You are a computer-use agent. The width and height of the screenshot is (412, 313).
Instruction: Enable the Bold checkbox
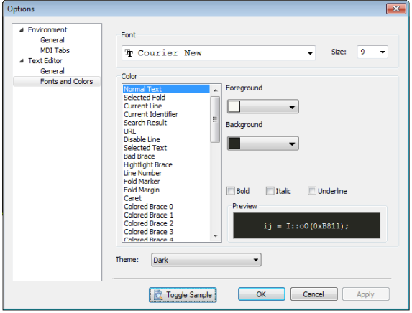231,191
